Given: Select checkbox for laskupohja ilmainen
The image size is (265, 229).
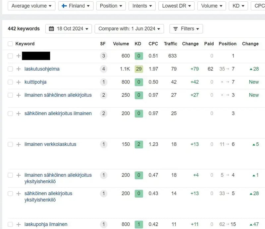Looking at the screenshot, I should coord(10,224).
